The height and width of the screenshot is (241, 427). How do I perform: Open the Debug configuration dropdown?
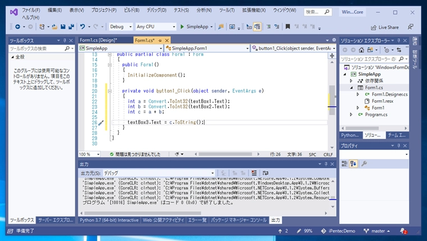pos(121,26)
